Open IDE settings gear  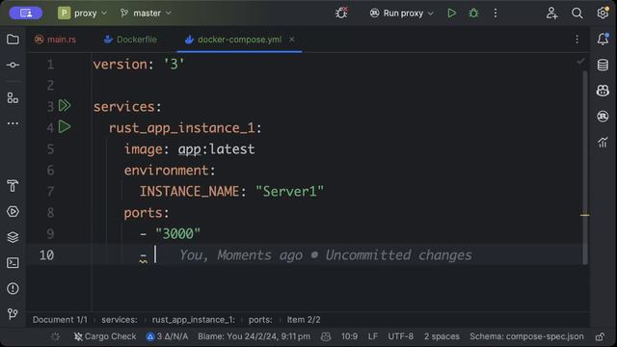(x=603, y=13)
